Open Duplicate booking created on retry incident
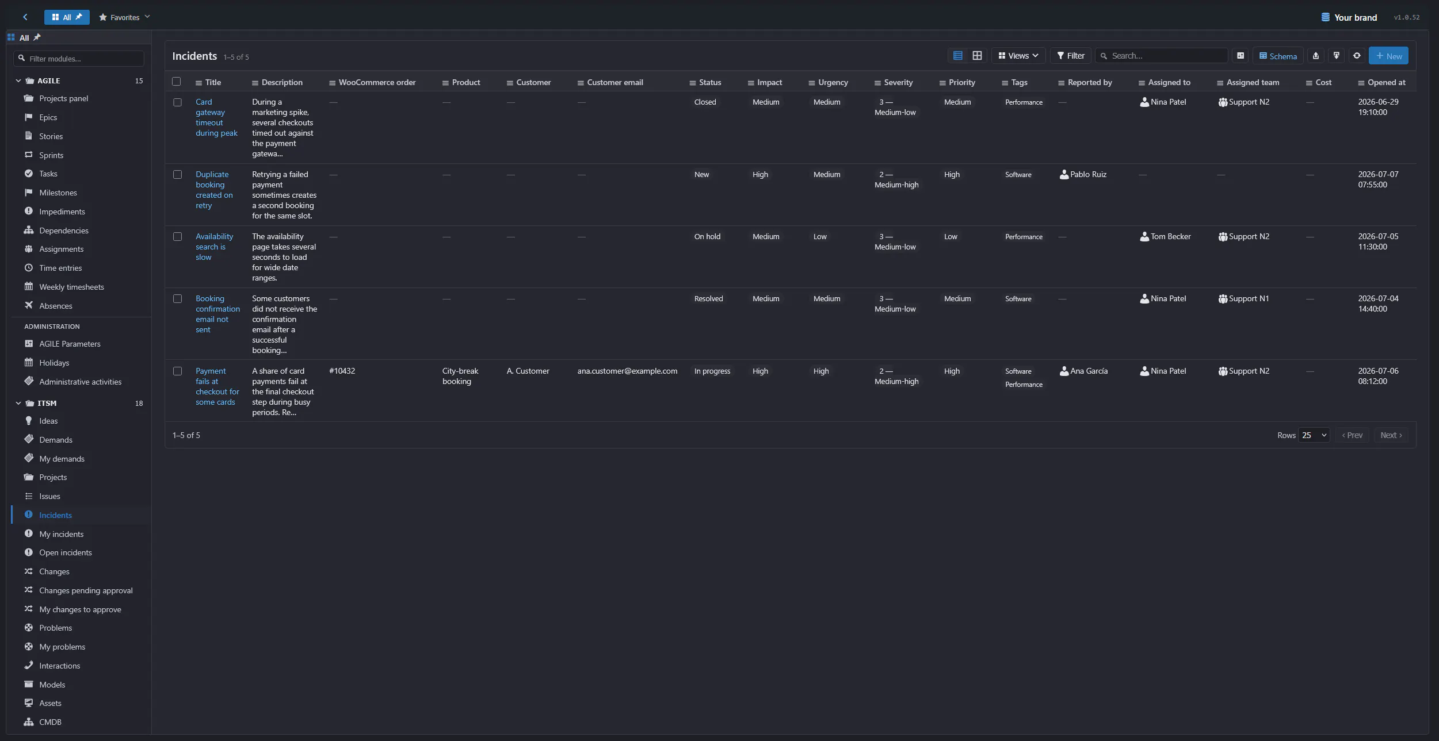1439x741 pixels. (x=214, y=190)
